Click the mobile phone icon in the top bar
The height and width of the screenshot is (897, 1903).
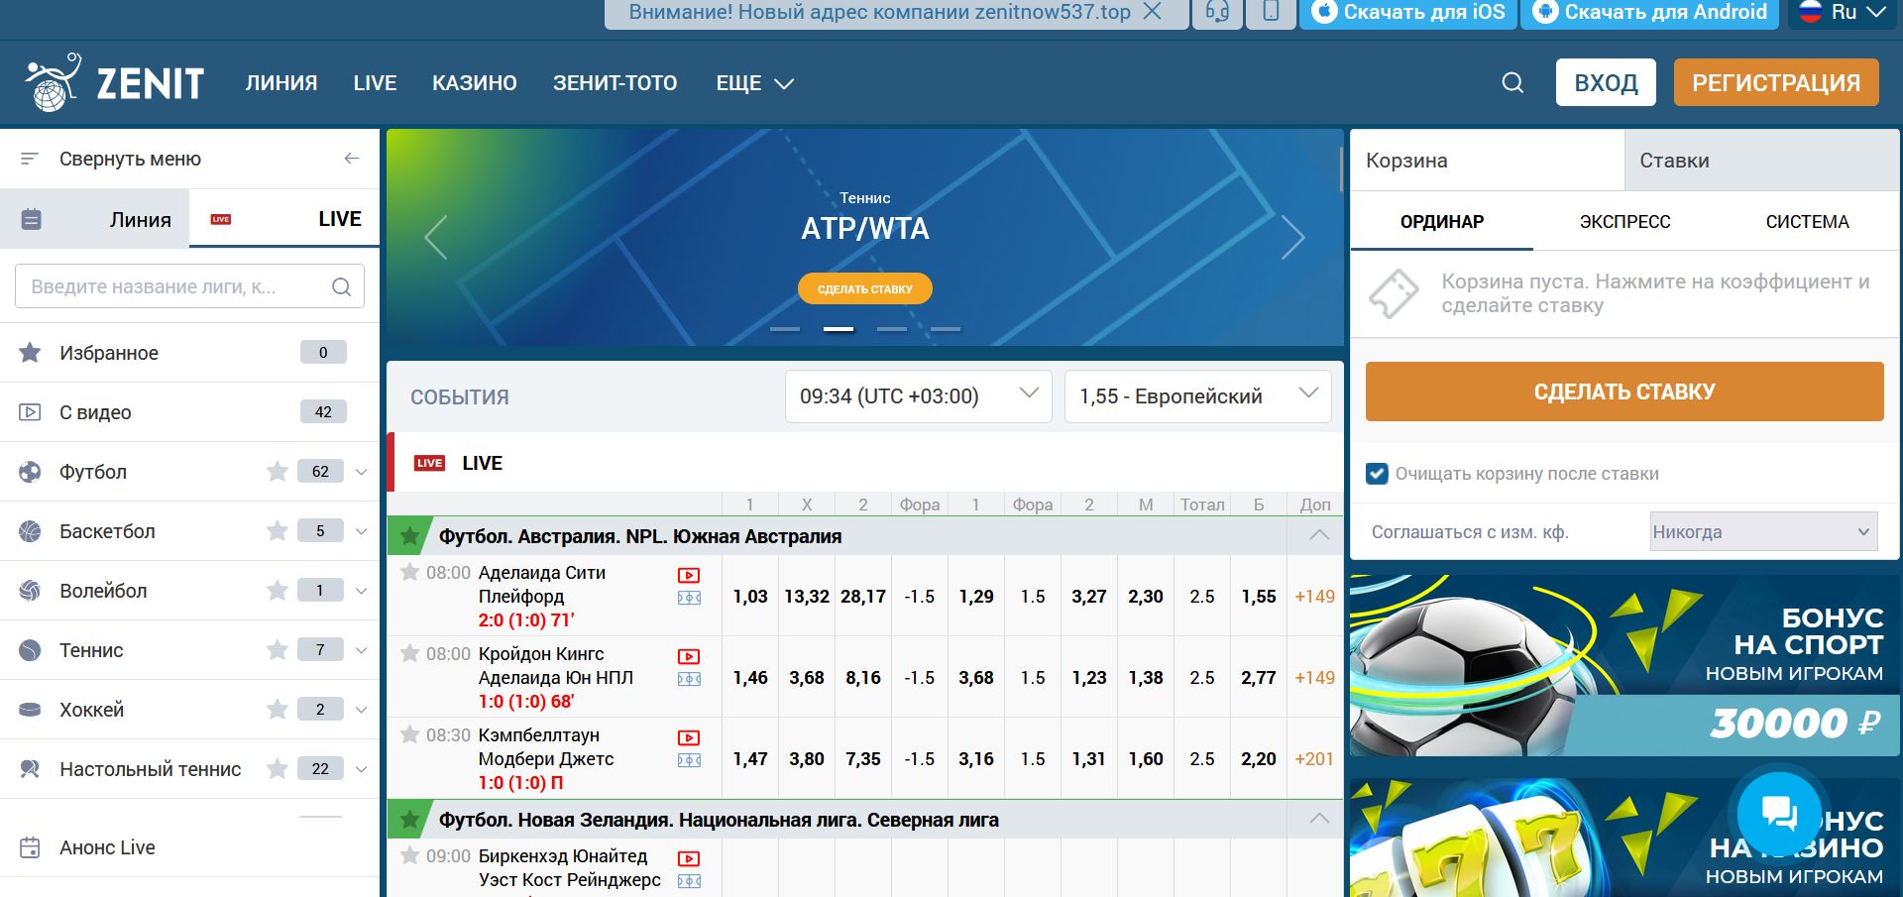point(1271,14)
